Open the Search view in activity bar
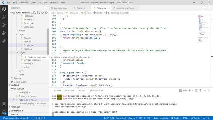 (4, 17)
